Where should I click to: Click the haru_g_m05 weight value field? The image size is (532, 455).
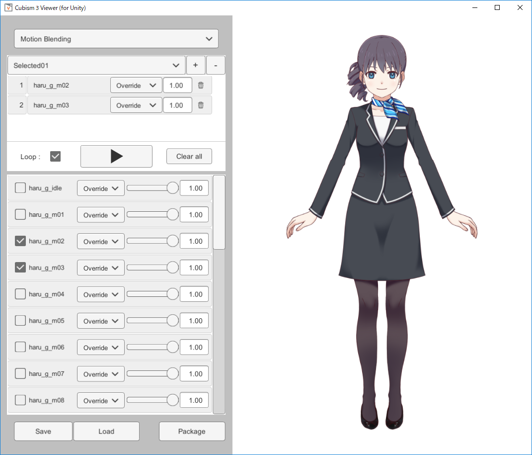coord(194,321)
